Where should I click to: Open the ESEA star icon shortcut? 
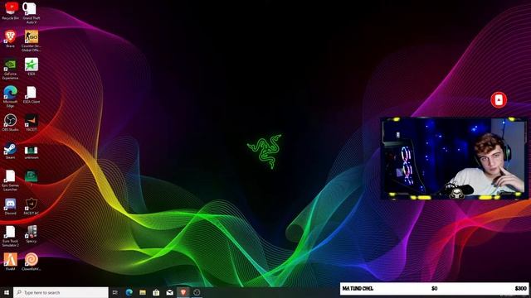click(x=32, y=66)
